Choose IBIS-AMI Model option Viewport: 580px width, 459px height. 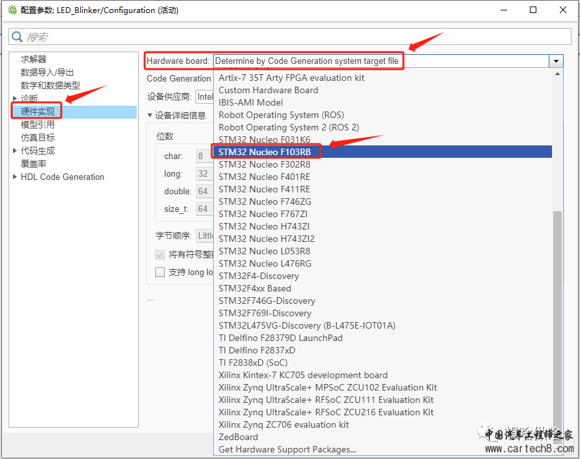pos(383,102)
